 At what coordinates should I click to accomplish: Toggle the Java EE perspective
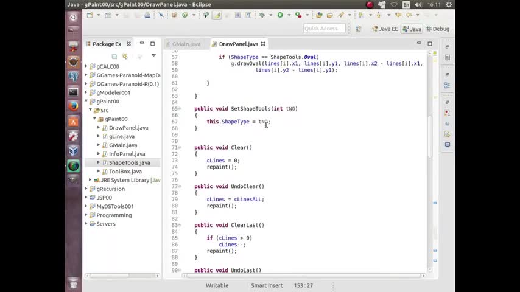point(385,29)
